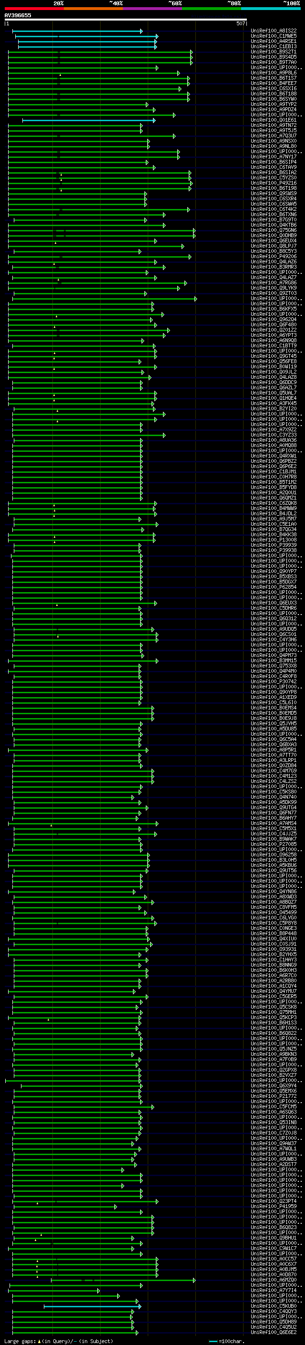305x1345 pixels.
Task: Select the UniRef100_Q8LPJ7 label
Action: 274,247
